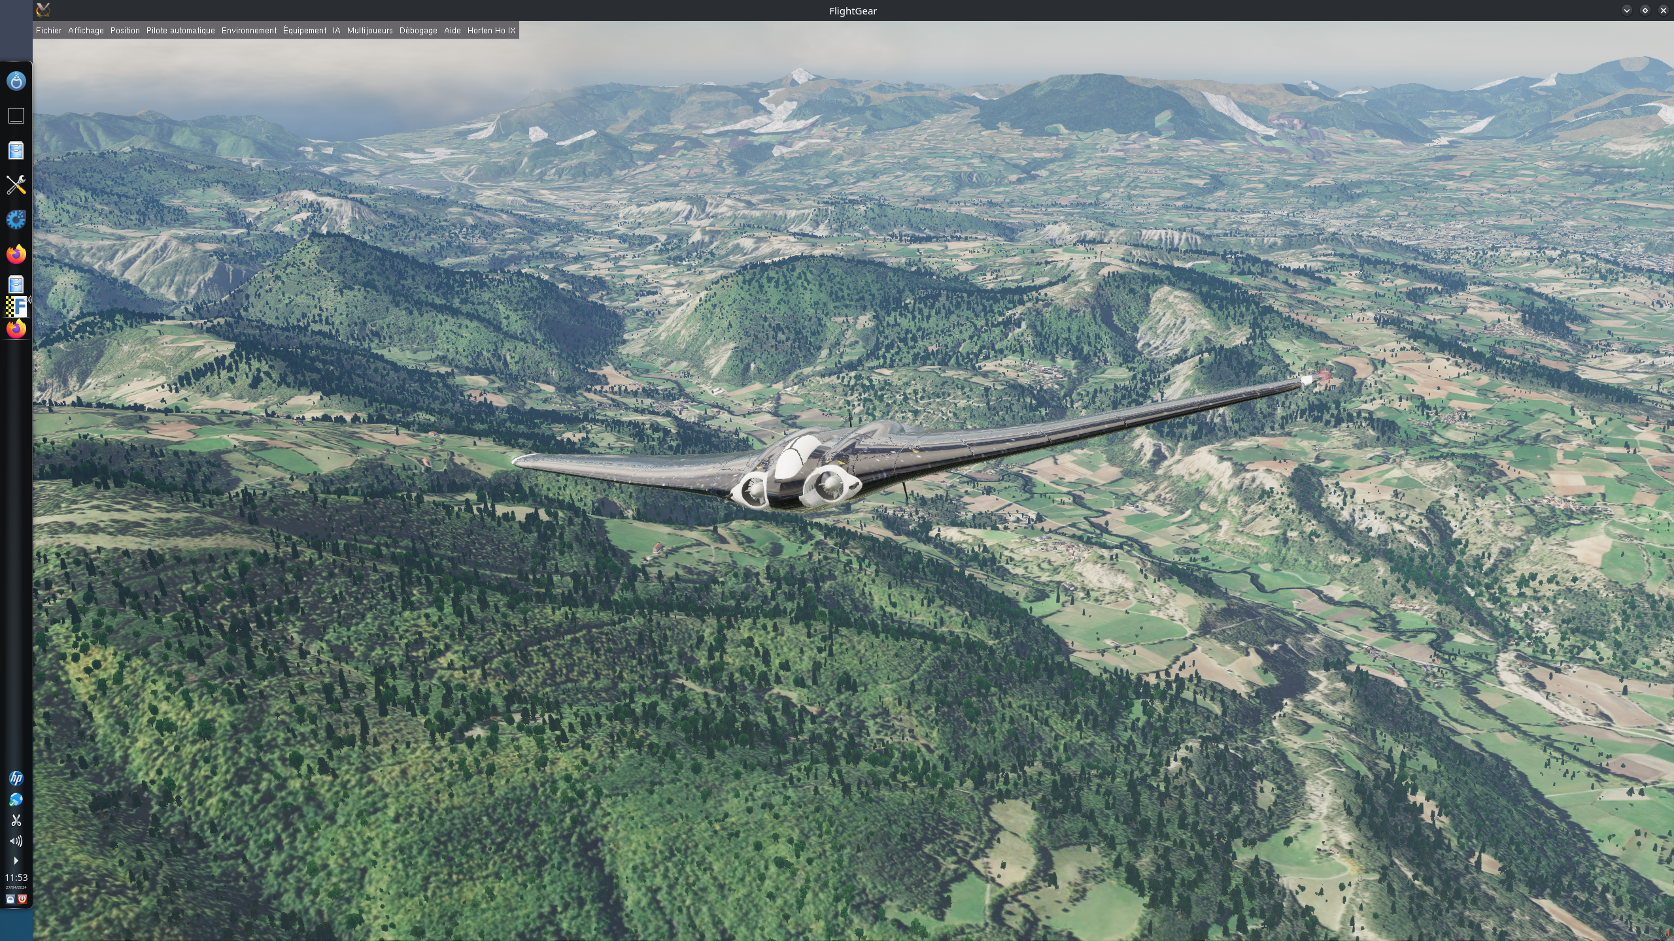1674x941 pixels.
Task: Open the Environnement dropdown menu
Action: 248,31
